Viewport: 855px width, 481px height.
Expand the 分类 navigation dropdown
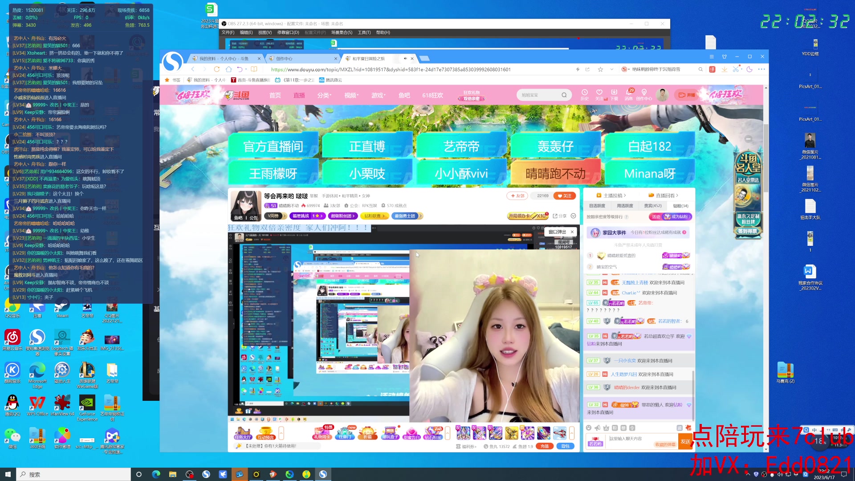pyautogui.click(x=325, y=95)
